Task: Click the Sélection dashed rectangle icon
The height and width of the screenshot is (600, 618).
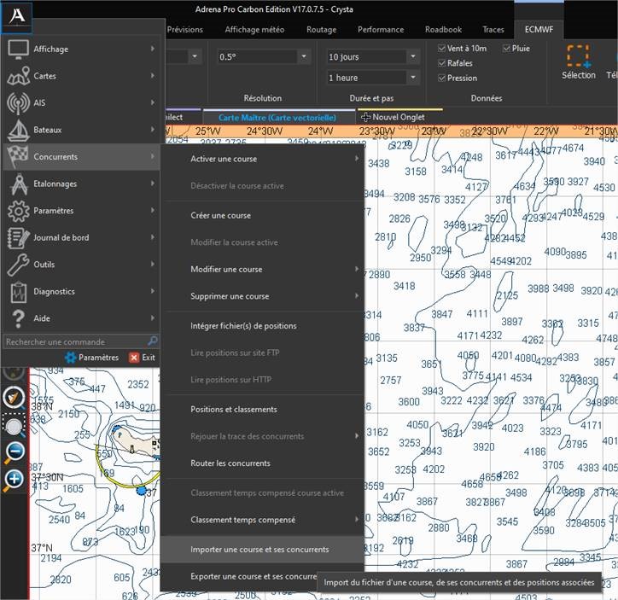Action: pyautogui.click(x=579, y=56)
